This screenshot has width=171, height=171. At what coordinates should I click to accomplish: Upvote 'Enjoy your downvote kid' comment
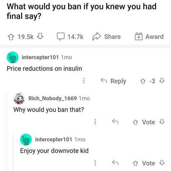[135, 163]
